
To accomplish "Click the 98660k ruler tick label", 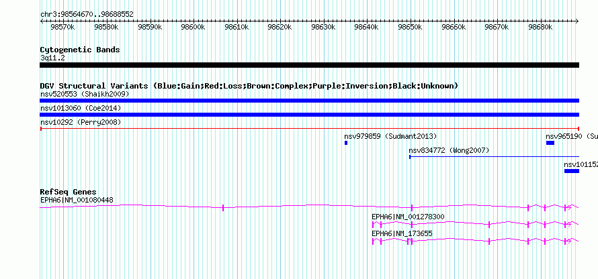I will coord(454,27).
